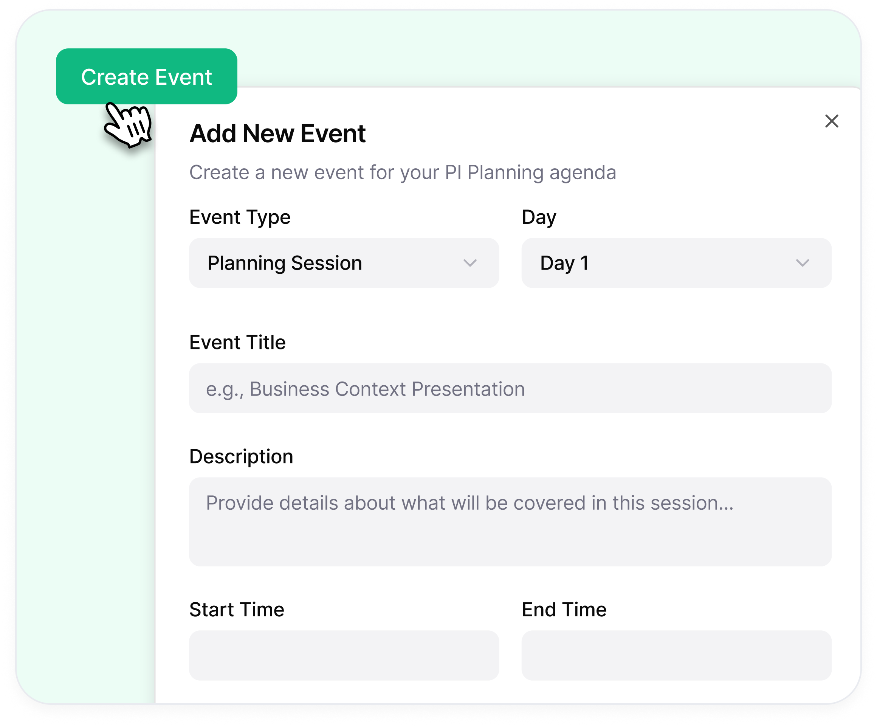Focus the Event Title input field
877x726 pixels.
[x=510, y=388]
